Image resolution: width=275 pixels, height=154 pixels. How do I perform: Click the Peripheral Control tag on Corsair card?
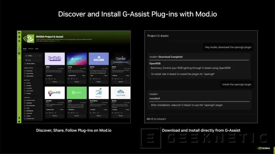[x=72, y=76]
